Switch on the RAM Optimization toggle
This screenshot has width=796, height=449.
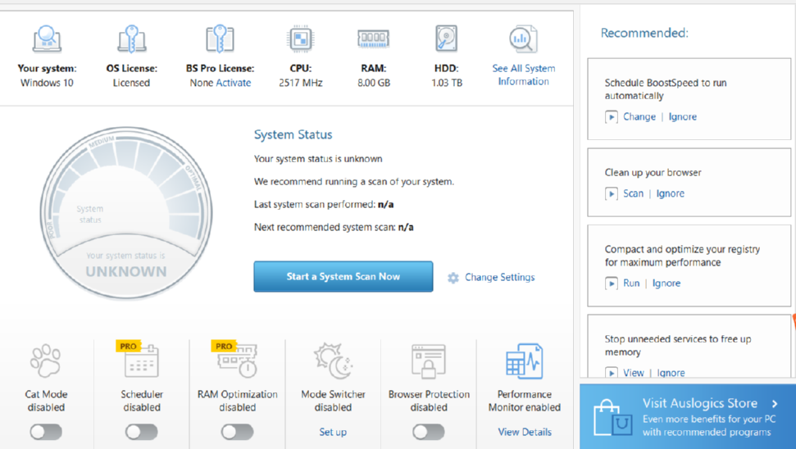pyautogui.click(x=237, y=433)
